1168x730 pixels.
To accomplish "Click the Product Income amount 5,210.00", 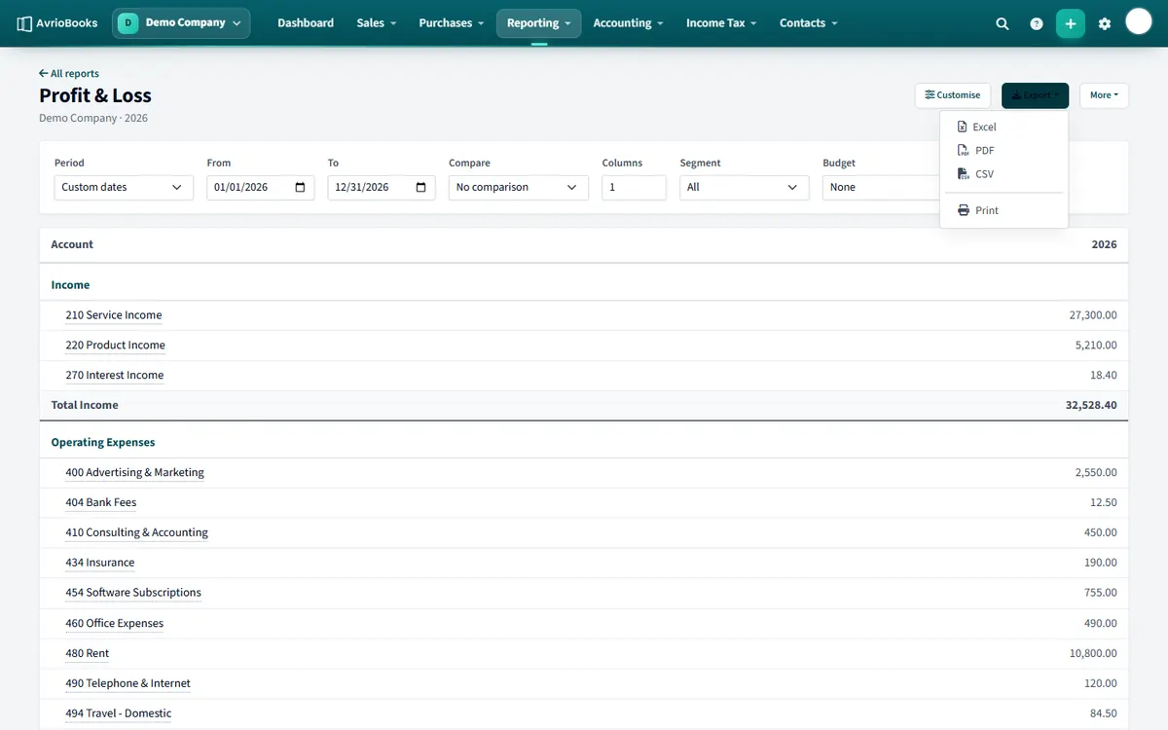I will pyautogui.click(x=1096, y=346).
